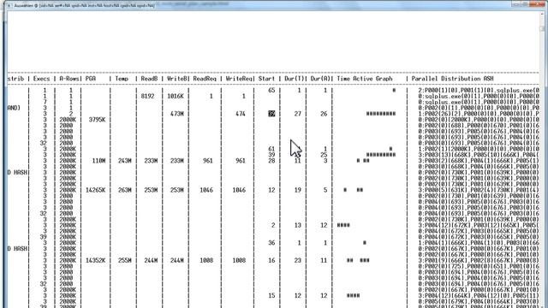Click the '3:P001(9)[666K]' distribution row
The image size is (548, 308).
(479, 260)
